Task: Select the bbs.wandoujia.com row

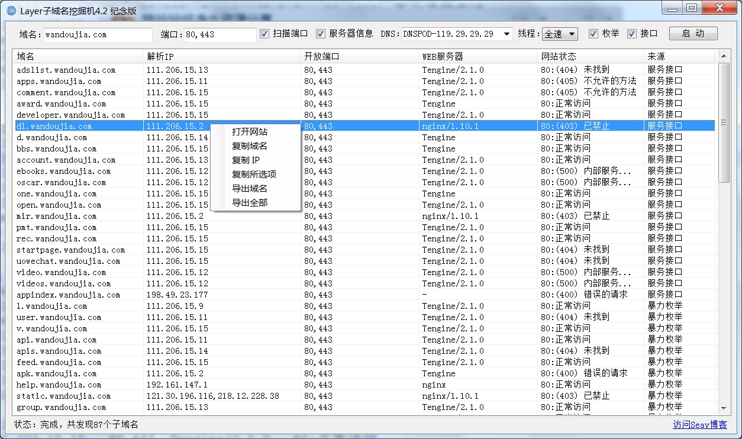Action: (x=364, y=149)
